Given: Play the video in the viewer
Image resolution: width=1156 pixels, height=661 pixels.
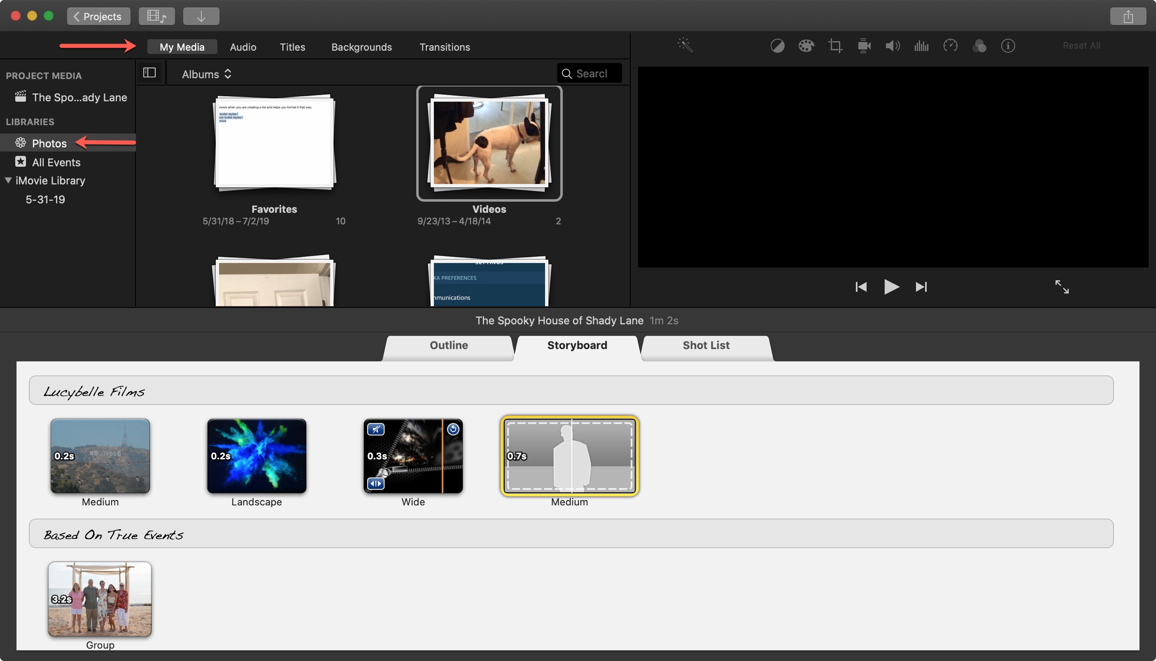Looking at the screenshot, I should [x=891, y=287].
